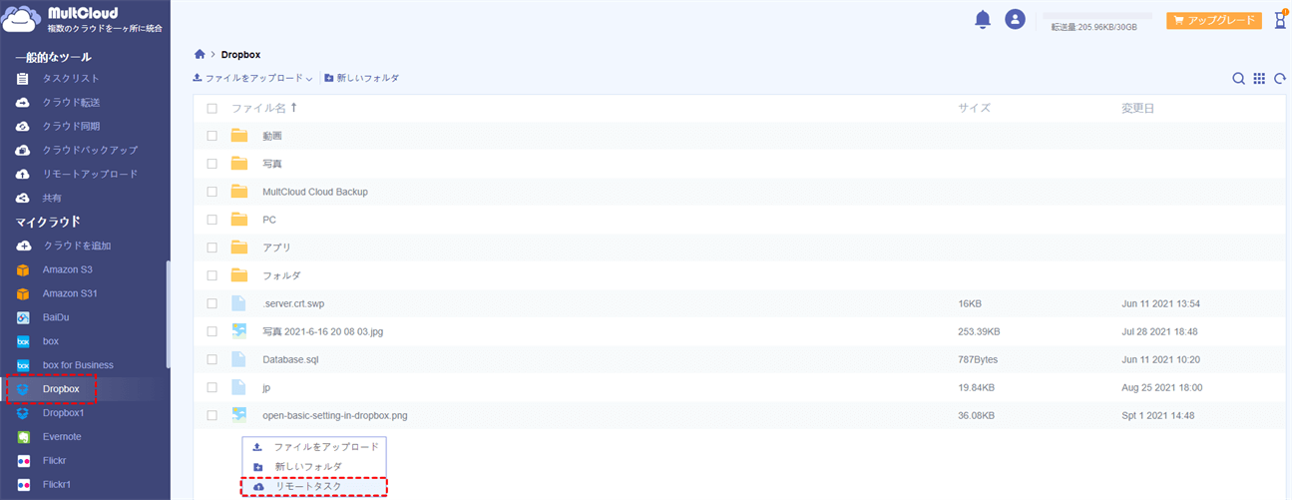1292x500 pixels.
Task: Click the クラウド同期 cloud icon
Action: click(x=23, y=126)
